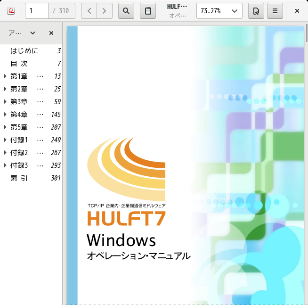308x305 pixels.
Task: Close the window with top-right X
Action: [x=297, y=11]
